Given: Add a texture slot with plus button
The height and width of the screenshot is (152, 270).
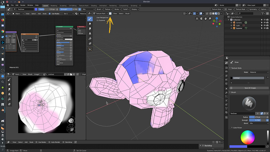Looking at the screenshot, I should (x=268, y=77).
